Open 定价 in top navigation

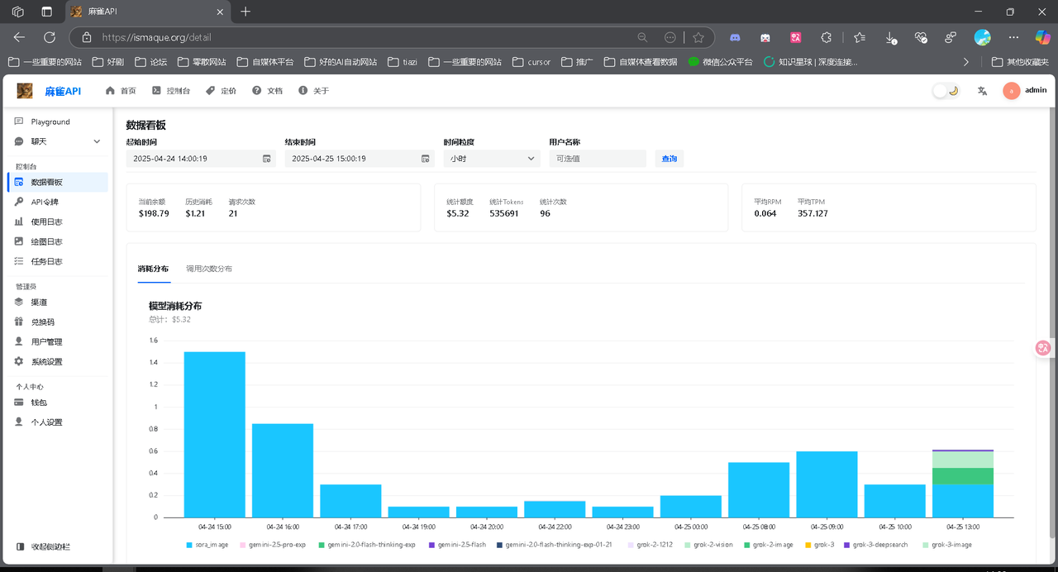(221, 91)
